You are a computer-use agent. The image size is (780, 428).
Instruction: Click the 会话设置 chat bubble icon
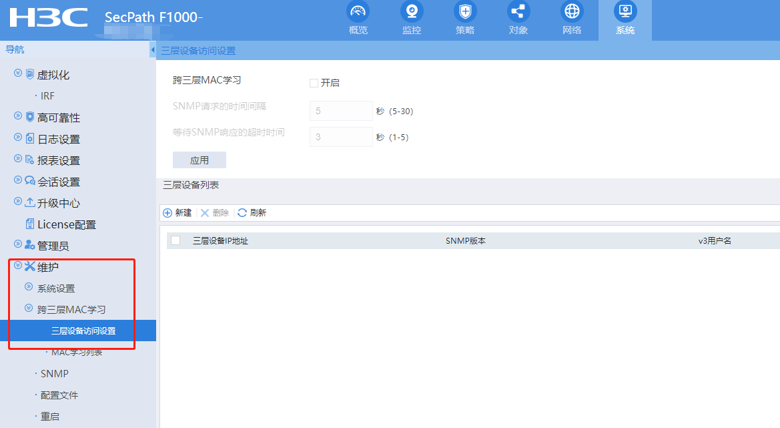click(x=30, y=181)
